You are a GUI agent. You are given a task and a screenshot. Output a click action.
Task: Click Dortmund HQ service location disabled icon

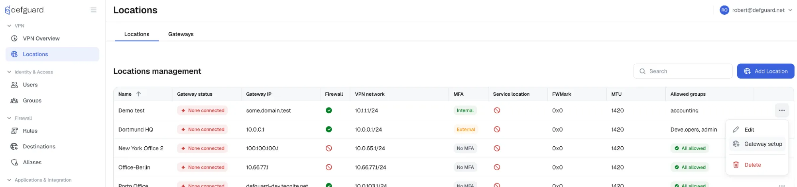(497, 129)
